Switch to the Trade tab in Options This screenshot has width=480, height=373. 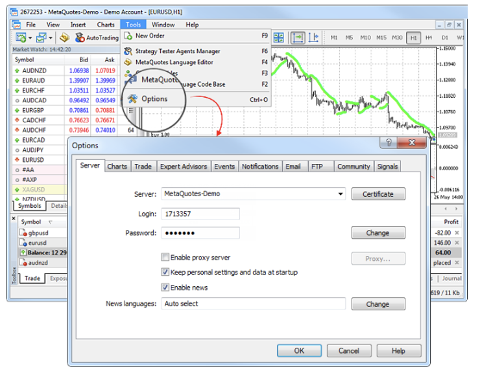143,166
